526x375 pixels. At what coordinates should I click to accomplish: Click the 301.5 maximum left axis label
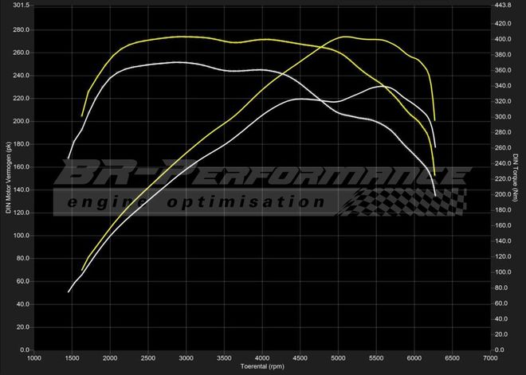point(21,5)
